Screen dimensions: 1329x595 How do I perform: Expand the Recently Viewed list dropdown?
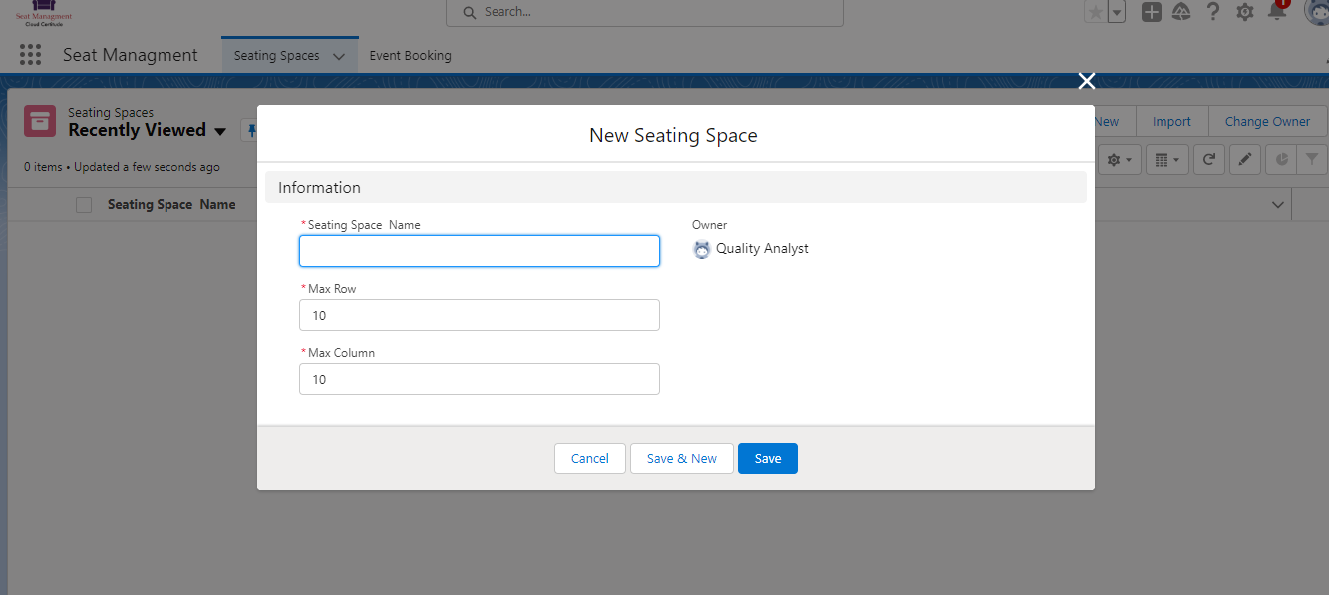coord(220,131)
